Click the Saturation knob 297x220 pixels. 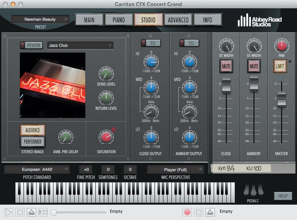106,137
